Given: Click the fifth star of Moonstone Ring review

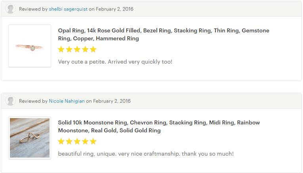Looking at the screenshot, I should point(93,141).
